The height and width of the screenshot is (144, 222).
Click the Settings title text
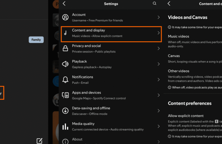pyautogui.click(x=111, y=4)
